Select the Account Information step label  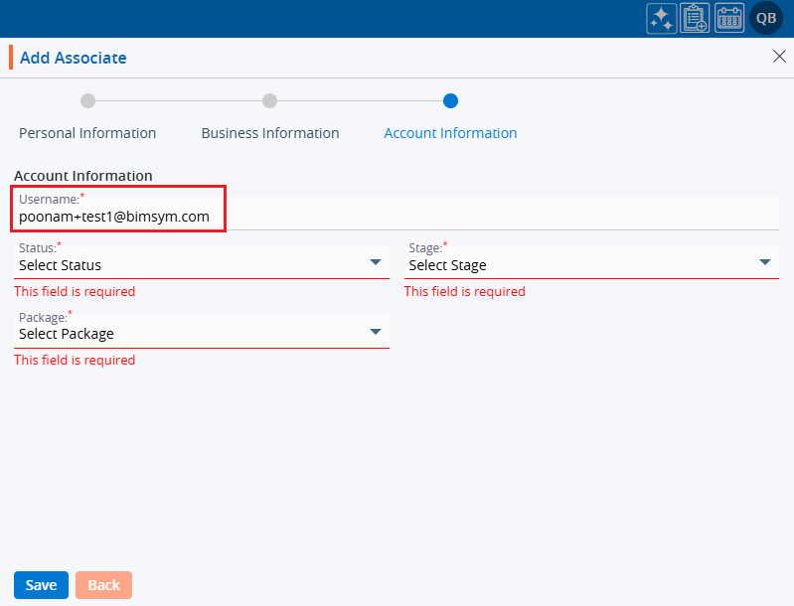(x=450, y=133)
